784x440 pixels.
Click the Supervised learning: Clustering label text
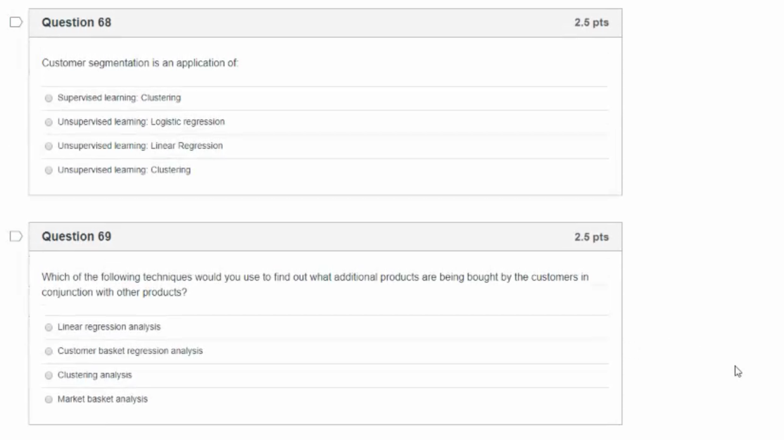(119, 98)
